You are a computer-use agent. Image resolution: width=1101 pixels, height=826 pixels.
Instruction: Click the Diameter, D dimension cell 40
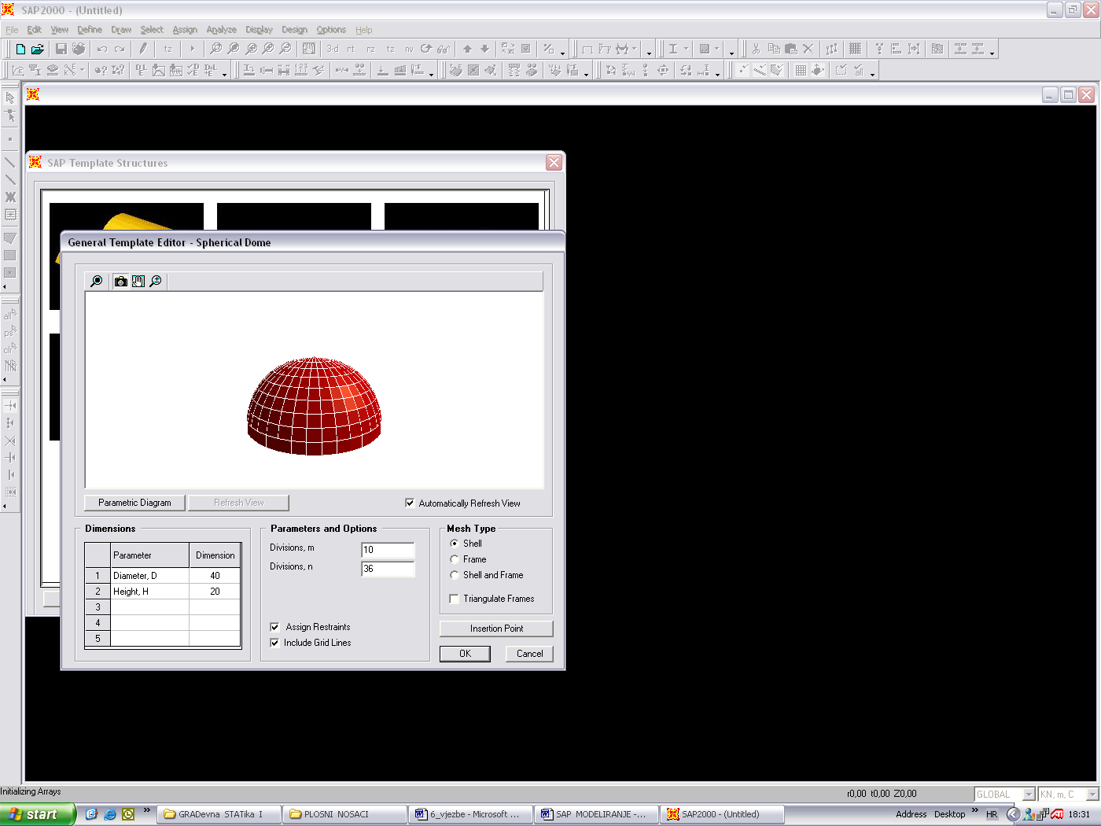(215, 576)
